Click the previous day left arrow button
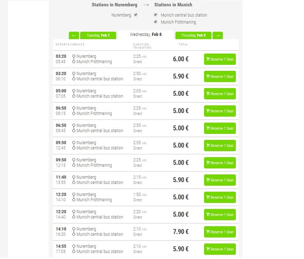This screenshot has height=259, width=304. point(74,36)
